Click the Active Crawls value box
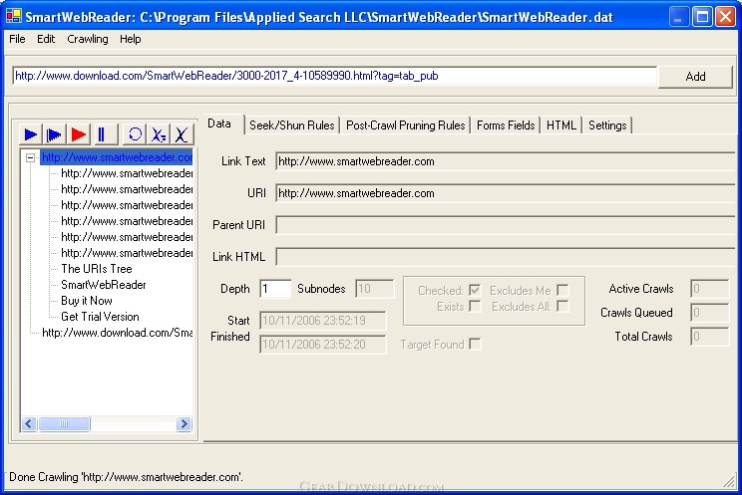The height and width of the screenshot is (495, 742). click(x=709, y=289)
